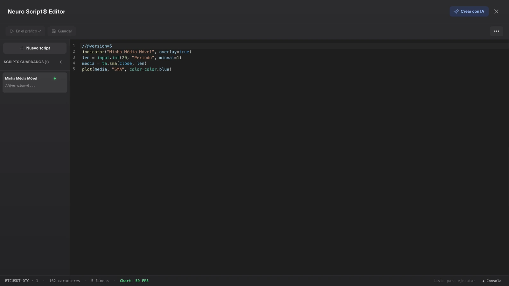Click the 5 líneas status entry

(100, 281)
